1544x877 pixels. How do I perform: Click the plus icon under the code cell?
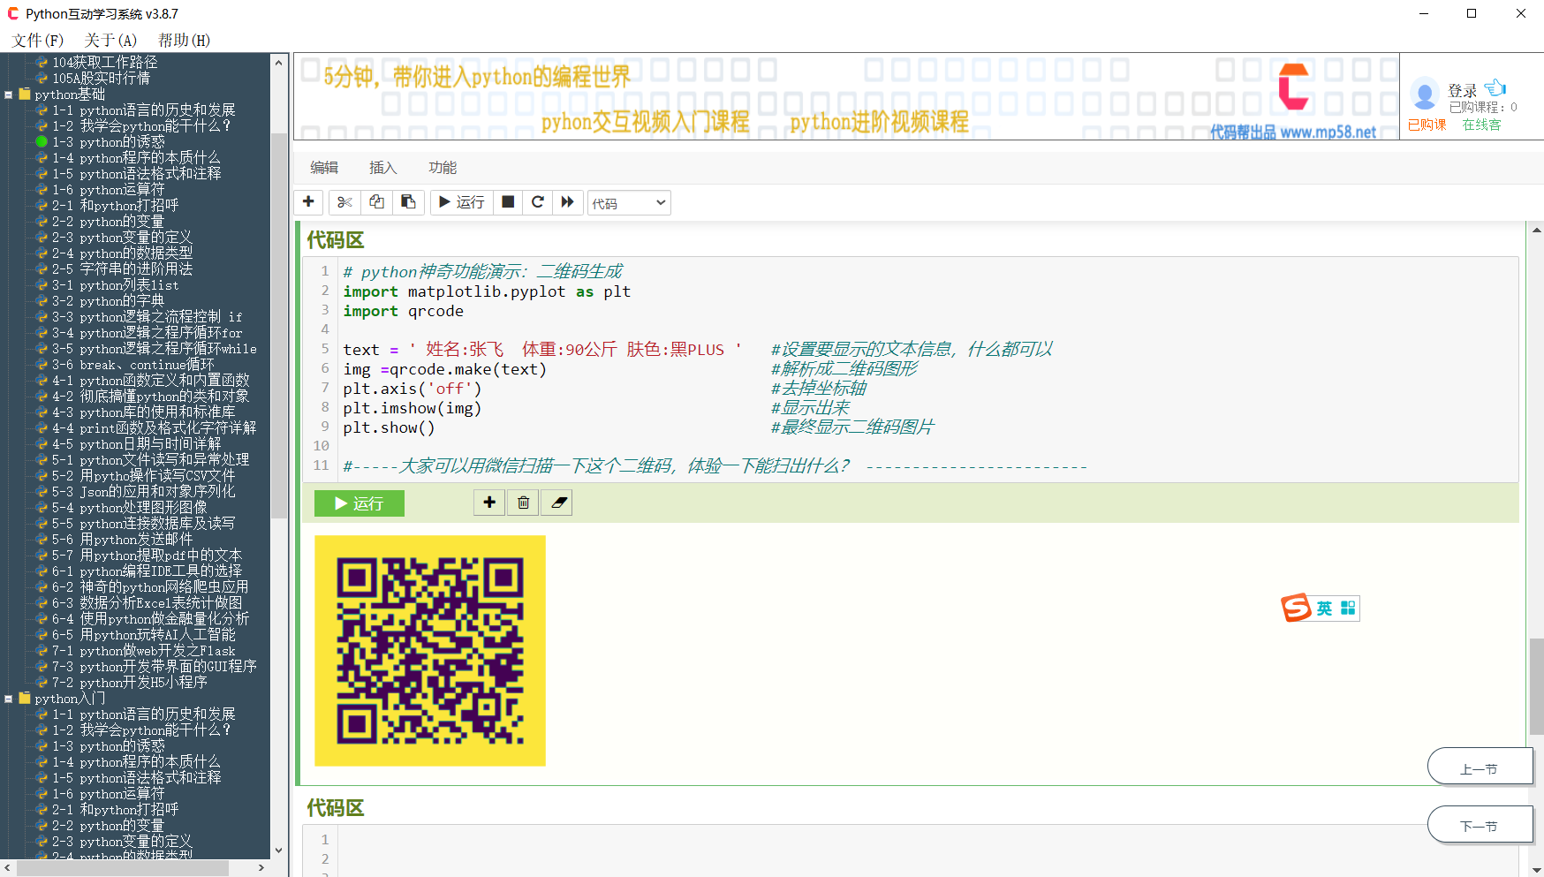[x=489, y=503]
